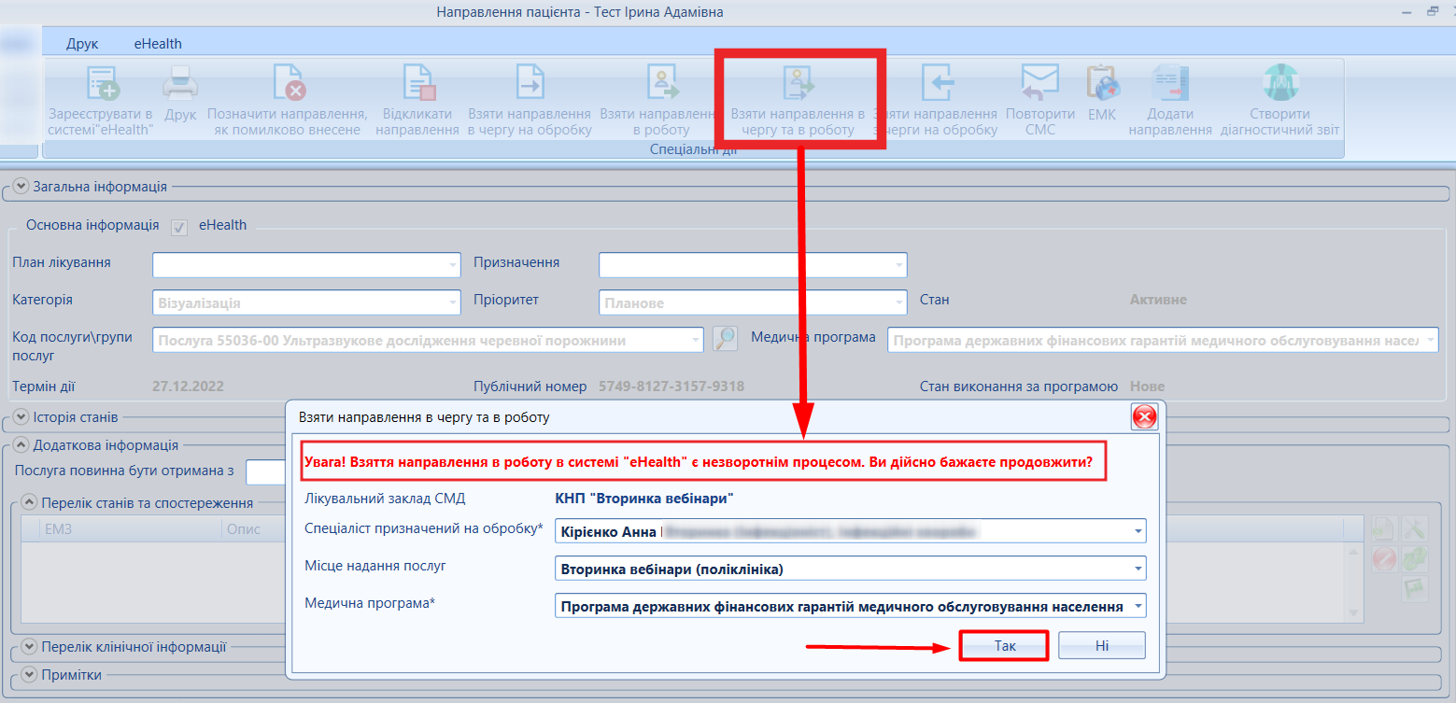Click the scroll-down arrow of observations table
The height and width of the screenshot is (703, 1456).
point(1353,613)
